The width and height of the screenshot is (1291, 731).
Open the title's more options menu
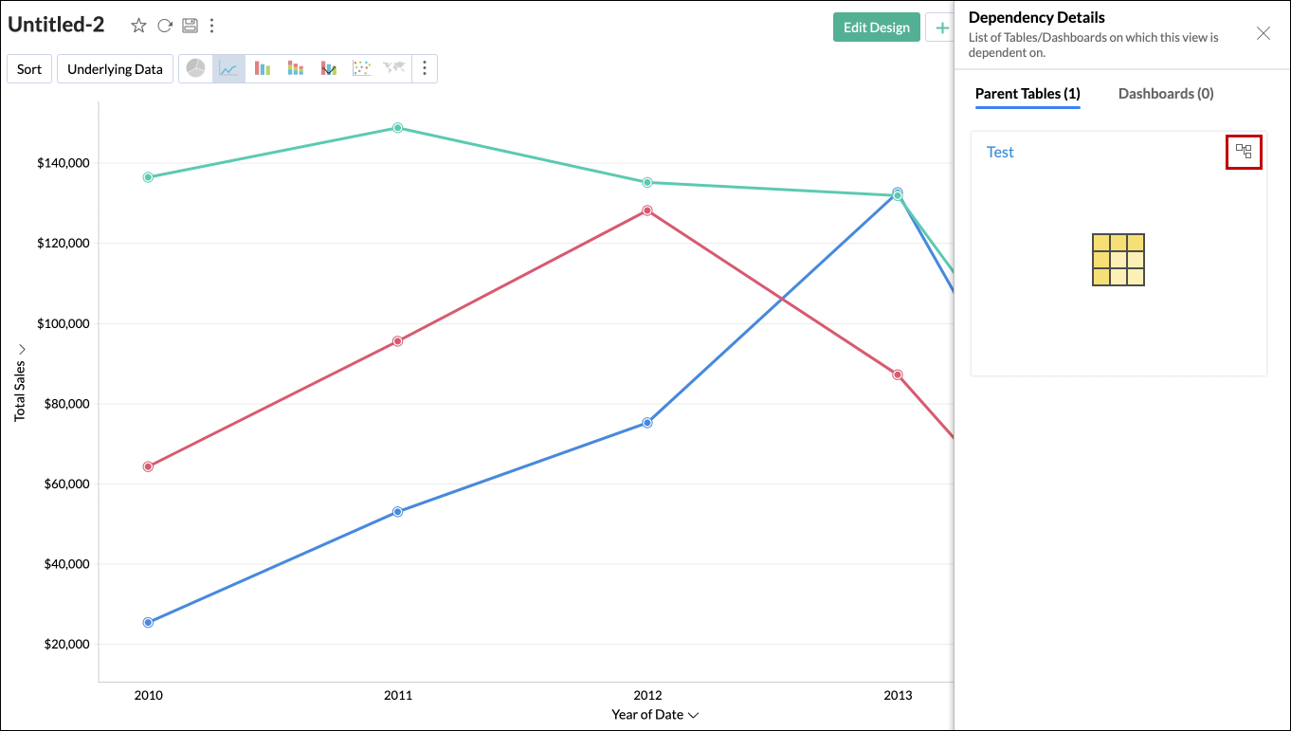pos(211,26)
